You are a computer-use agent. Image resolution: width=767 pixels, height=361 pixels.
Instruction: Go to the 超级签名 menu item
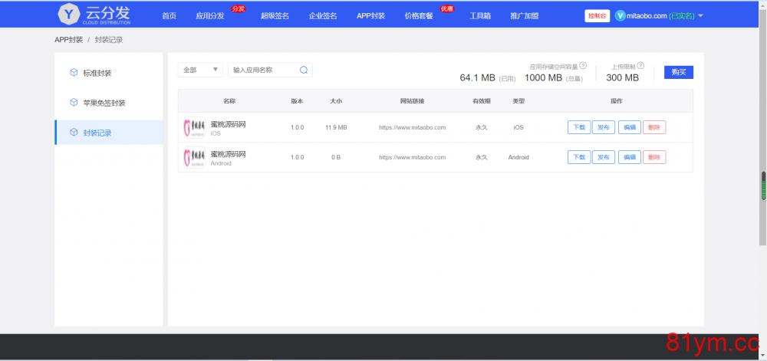275,15
